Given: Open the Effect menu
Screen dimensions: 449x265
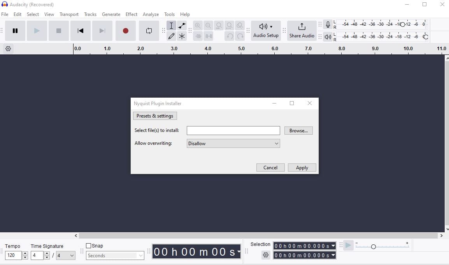Looking at the screenshot, I should [132, 14].
